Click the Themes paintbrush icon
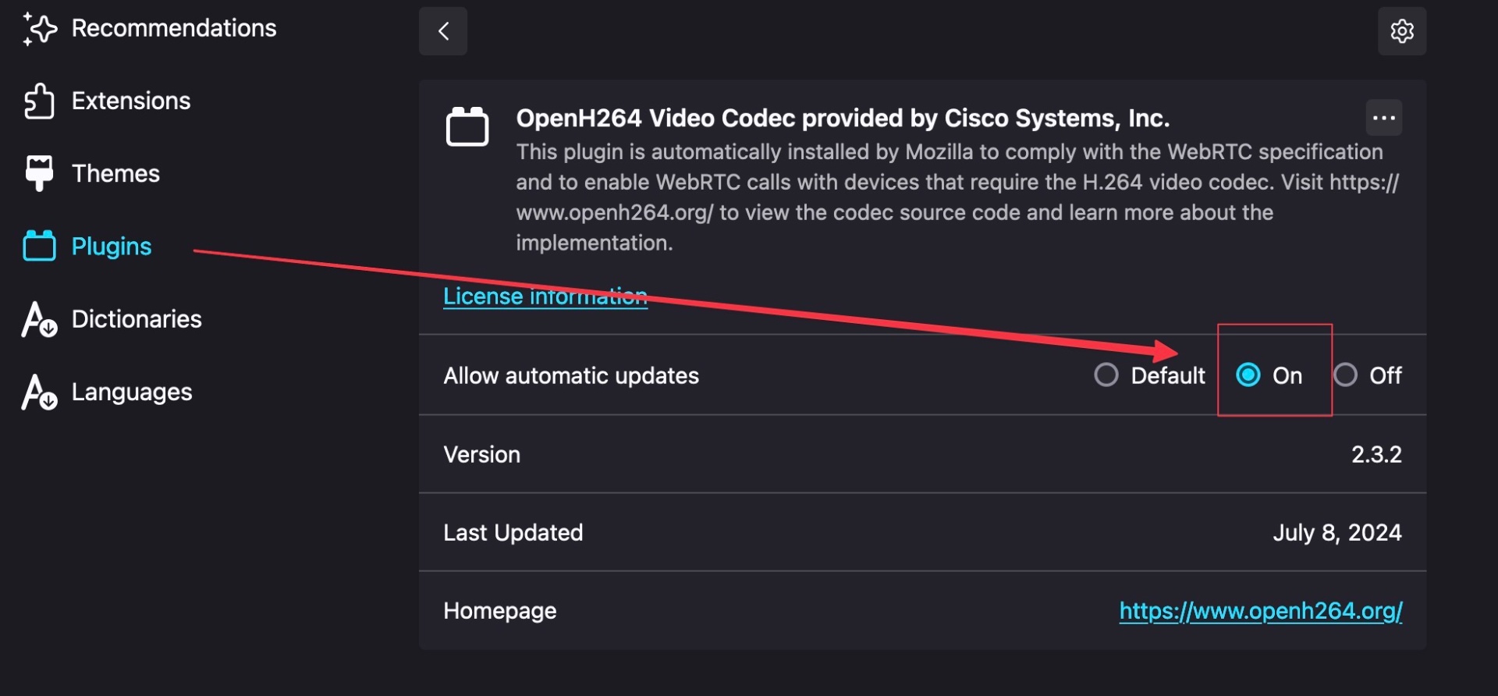1498x696 pixels. pyautogui.click(x=39, y=173)
